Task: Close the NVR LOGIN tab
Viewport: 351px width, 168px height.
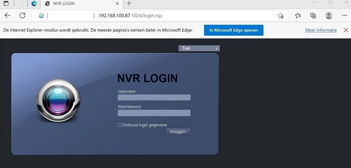Action: (117, 4)
